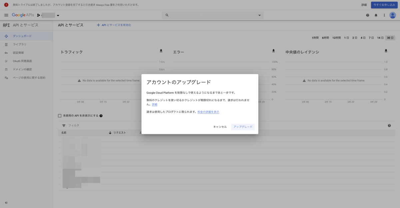Click キャンセル in the upgrade dialog

pos(220,127)
